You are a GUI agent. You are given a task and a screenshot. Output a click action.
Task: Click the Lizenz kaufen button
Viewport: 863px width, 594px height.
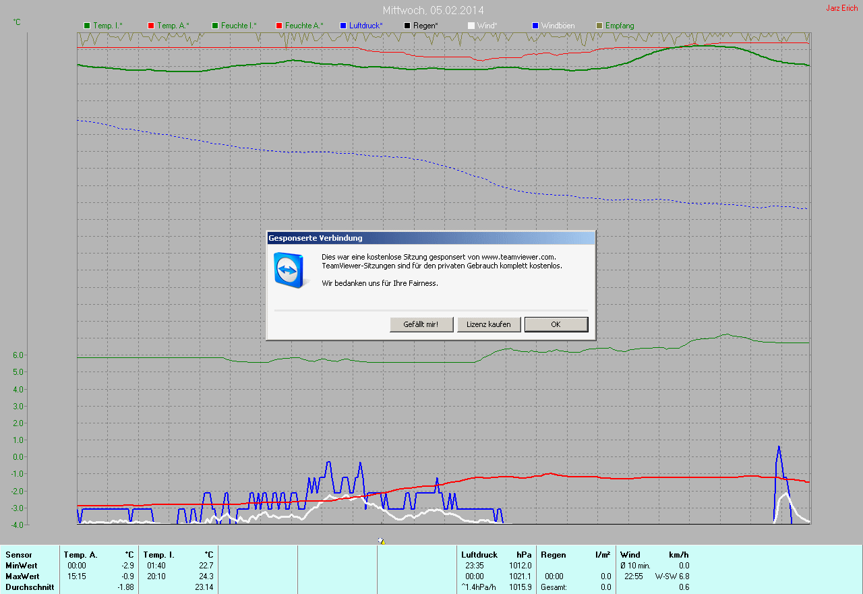coord(489,324)
